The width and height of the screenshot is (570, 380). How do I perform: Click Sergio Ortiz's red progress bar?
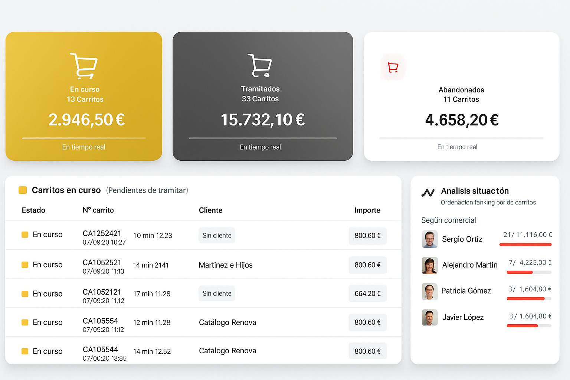click(525, 245)
